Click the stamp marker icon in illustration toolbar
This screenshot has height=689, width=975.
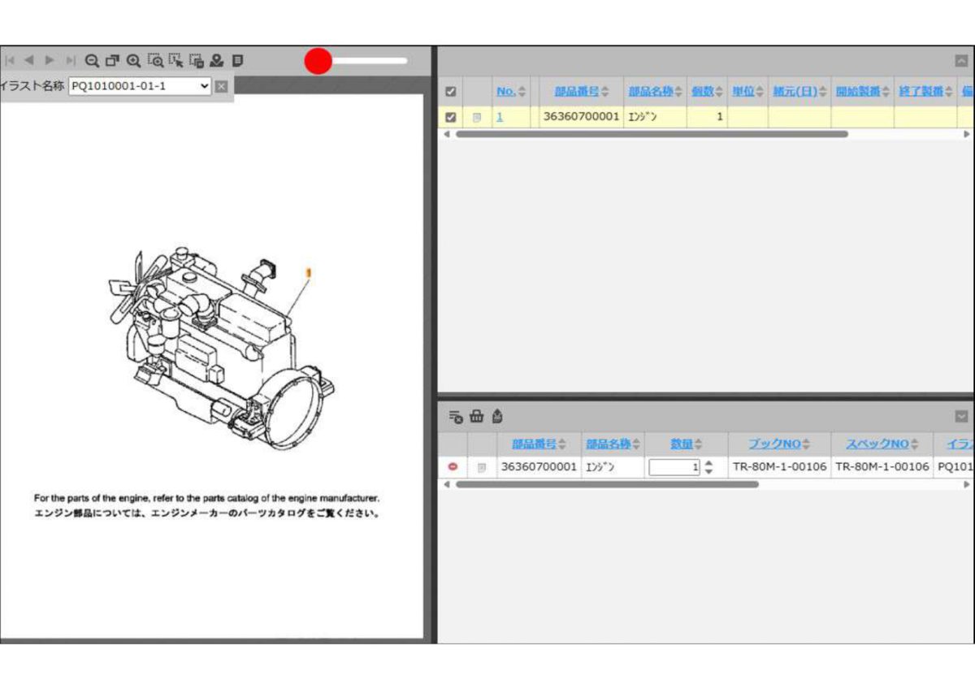216,60
